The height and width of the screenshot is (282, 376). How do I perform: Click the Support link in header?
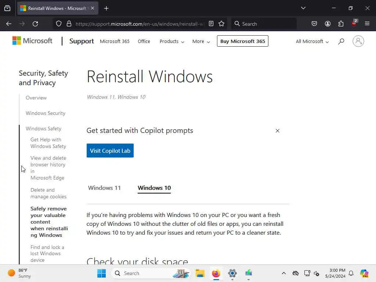(x=82, y=41)
